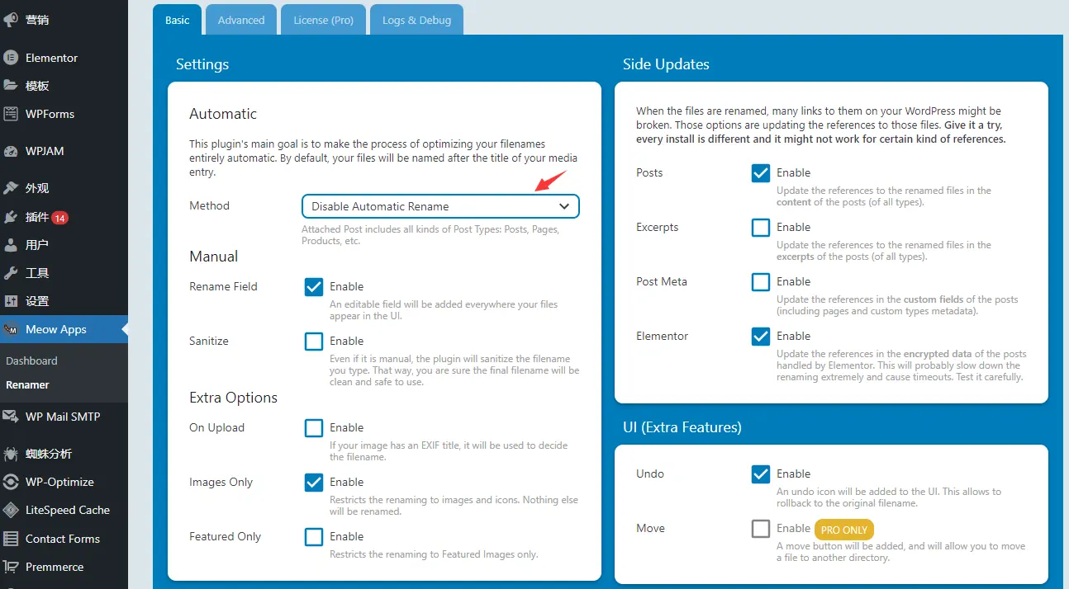This screenshot has width=1069, height=589.
Task: Click the Enable label for Featured Only
Action: click(x=347, y=536)
